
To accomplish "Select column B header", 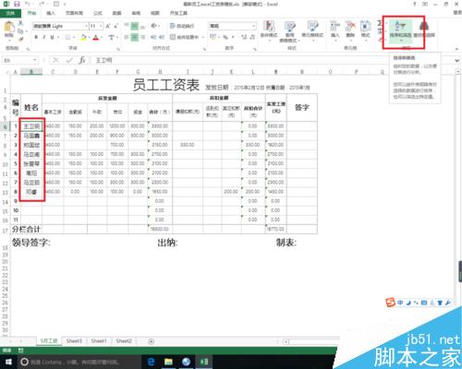I will point(31,72).
